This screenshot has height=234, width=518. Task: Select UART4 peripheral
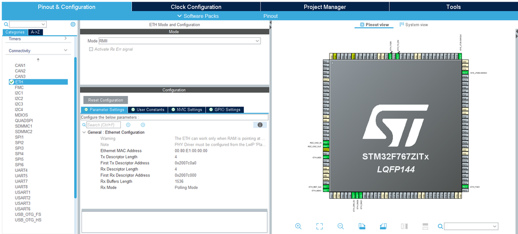click(x=21, y=170)
